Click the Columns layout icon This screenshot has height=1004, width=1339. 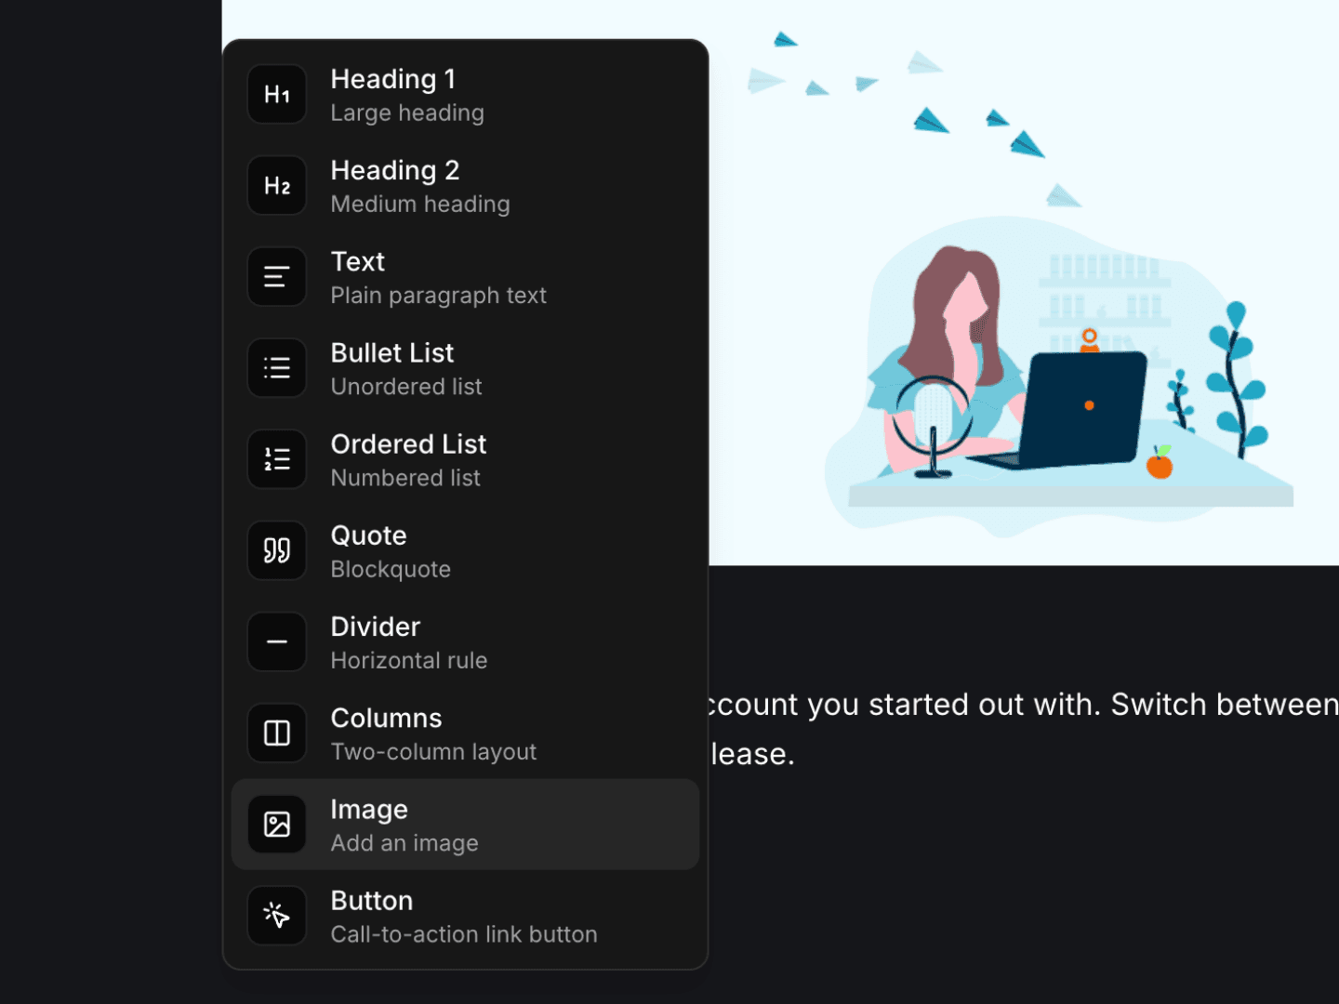tap(277, 733)
